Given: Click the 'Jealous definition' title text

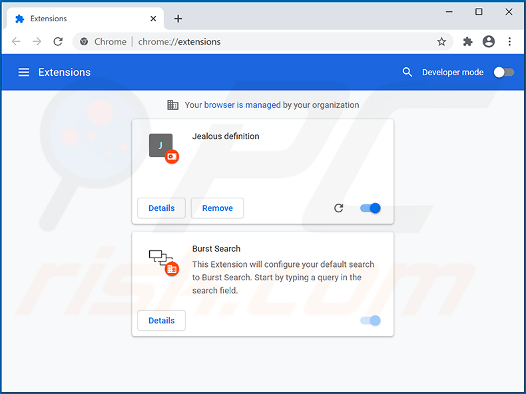Looking at the screenshot, I should click(x=226, y=136).
